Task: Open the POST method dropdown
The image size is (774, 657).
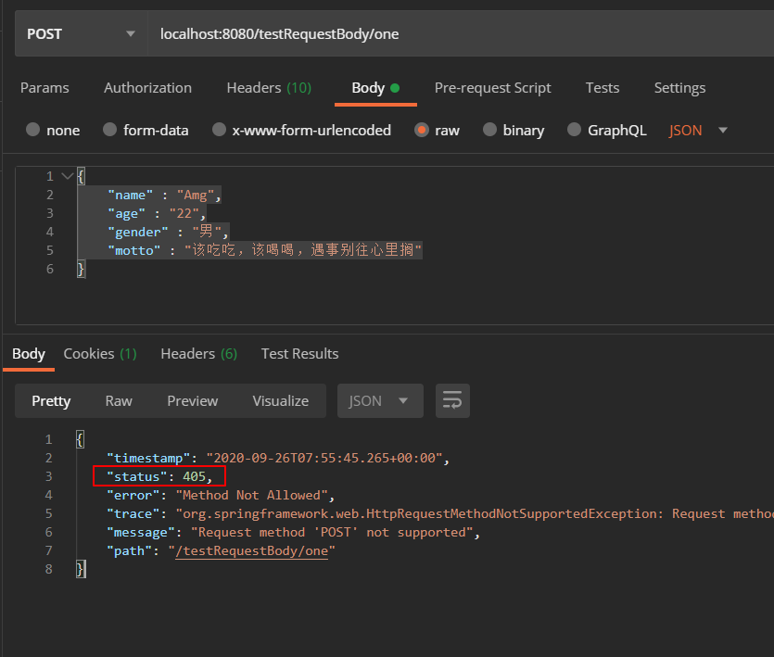Action: (x=81, y=33)
